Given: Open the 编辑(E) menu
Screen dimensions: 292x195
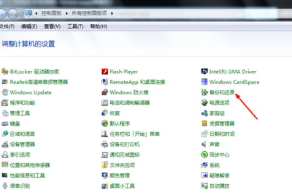Looking at the screenshot, I should pyautogui.click(x=29, y=26).
